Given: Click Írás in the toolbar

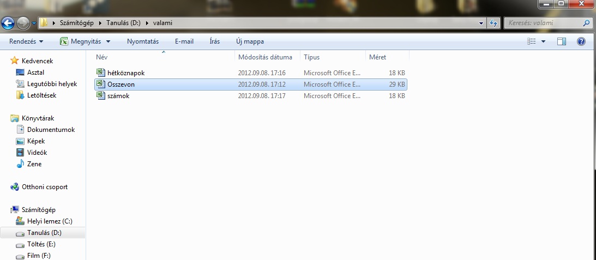Looking at the screenshot, I should pyautogui.click(x=215, y=41).
